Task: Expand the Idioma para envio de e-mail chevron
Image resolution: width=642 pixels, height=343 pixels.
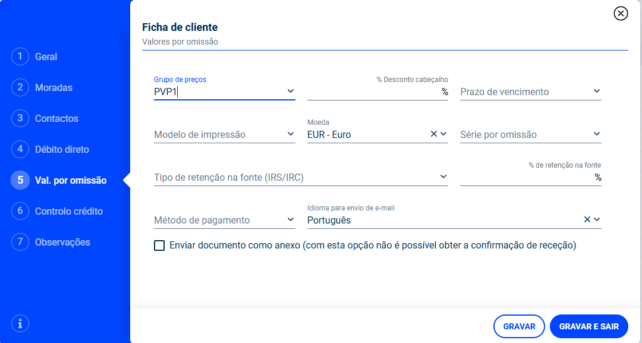Action: [x=597, y=219]
